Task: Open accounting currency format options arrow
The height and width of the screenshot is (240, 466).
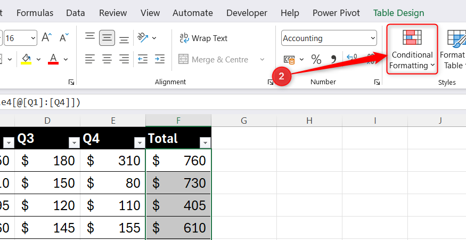Action: click(301, 60)
